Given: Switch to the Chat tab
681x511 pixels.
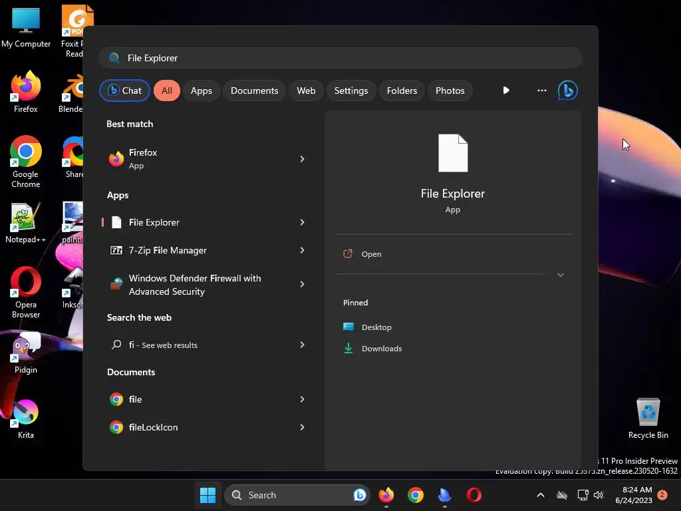Looking at the screenshot, I should coord(124,90).
